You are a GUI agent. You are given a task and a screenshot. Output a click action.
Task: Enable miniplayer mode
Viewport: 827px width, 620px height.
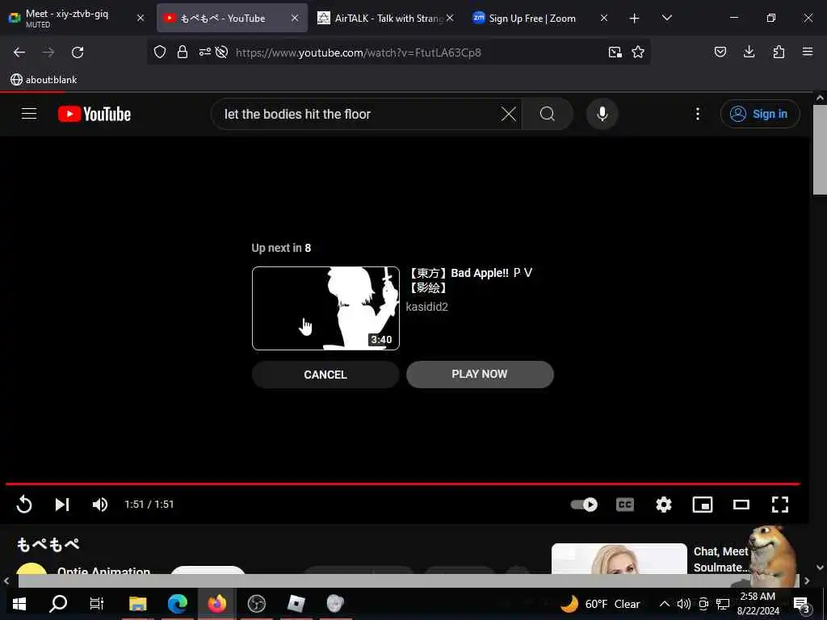pos(703,505)
